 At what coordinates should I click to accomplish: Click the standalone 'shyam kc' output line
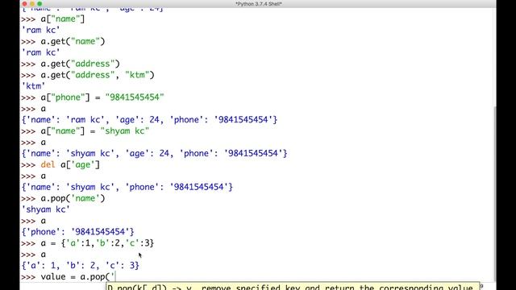pos(46,209)
